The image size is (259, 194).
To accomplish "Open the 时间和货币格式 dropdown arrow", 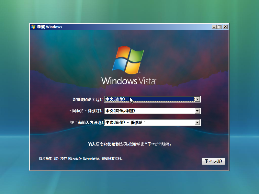I will 197,111.
